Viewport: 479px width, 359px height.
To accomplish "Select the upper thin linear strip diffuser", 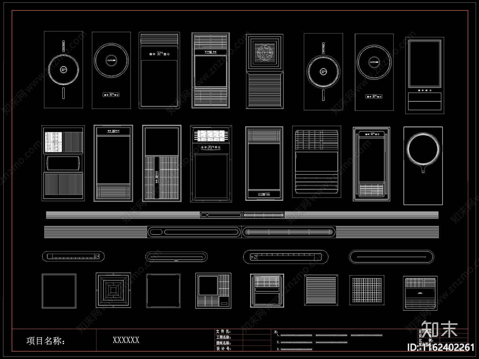I will coord(242,215).
